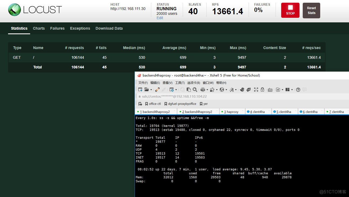Expand Print icon dropdown arrow

[x=207, y=90]
